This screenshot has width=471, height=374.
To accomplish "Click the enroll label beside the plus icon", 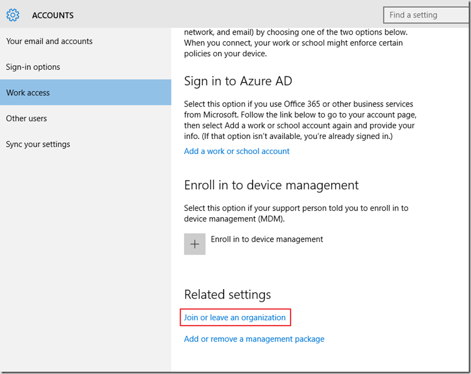I will pos(267,239).
